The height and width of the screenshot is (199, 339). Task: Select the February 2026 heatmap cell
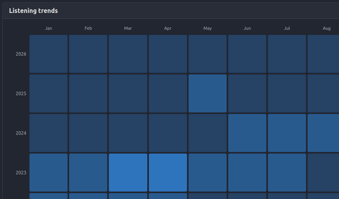pyautogui.click(x=88, y=54)
